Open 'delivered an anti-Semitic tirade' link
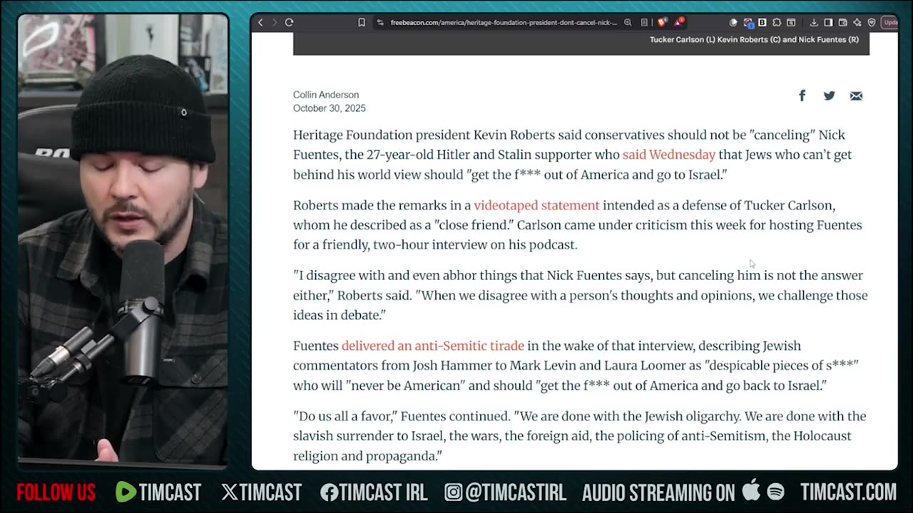The width and height of the screenshot is (913, 513). [433, 346]
